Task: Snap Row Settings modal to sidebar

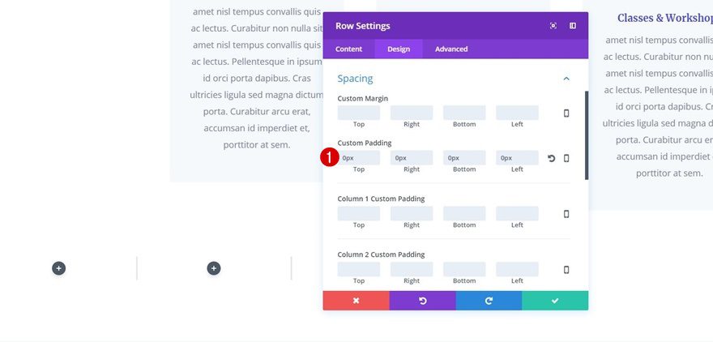Action: tap(573, 26)
